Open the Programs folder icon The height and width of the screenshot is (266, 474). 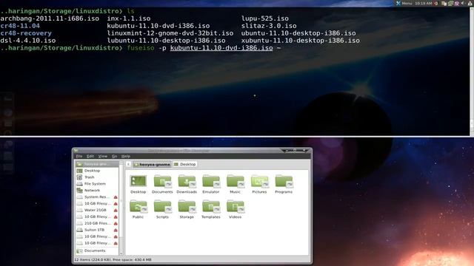pos(284,181)
